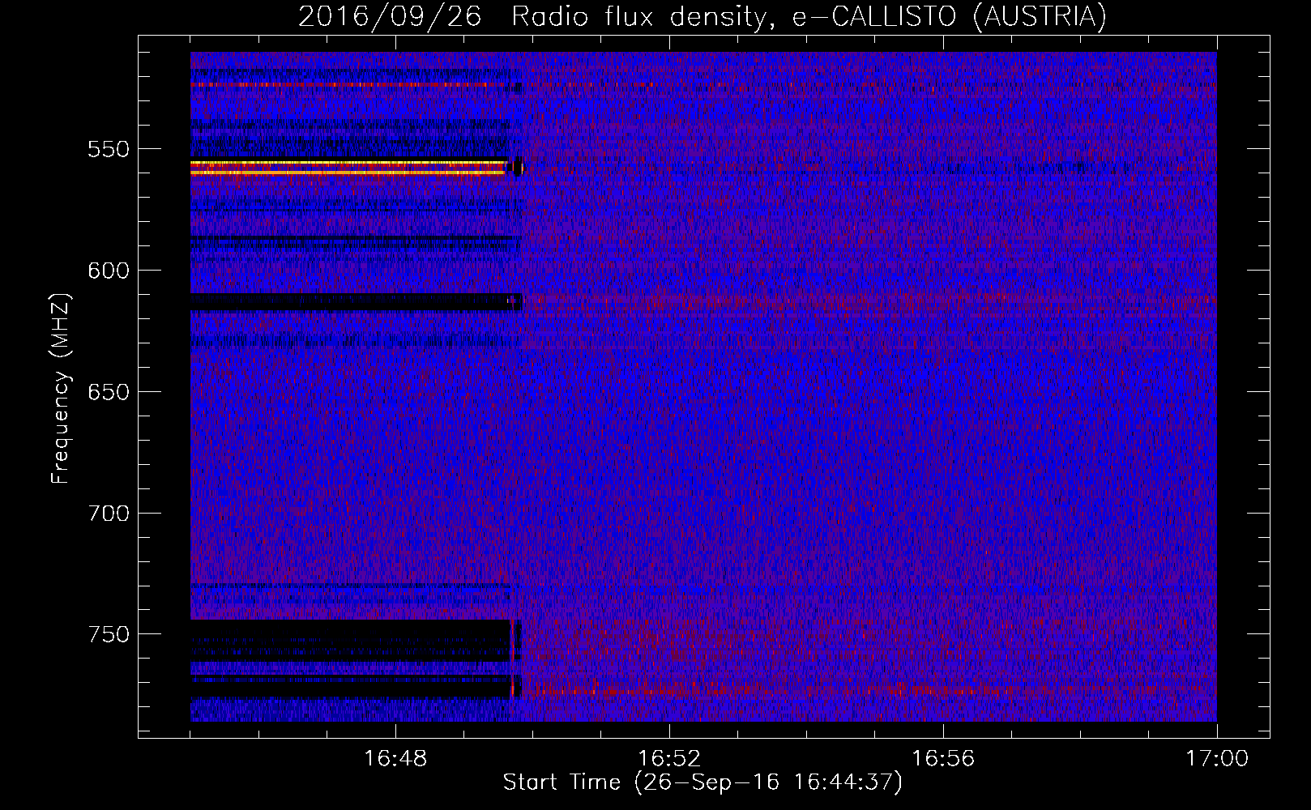Screen dimensions: 1311x810
Task: Click the 16:56 time tick label
Action: (x=943, y=758)
